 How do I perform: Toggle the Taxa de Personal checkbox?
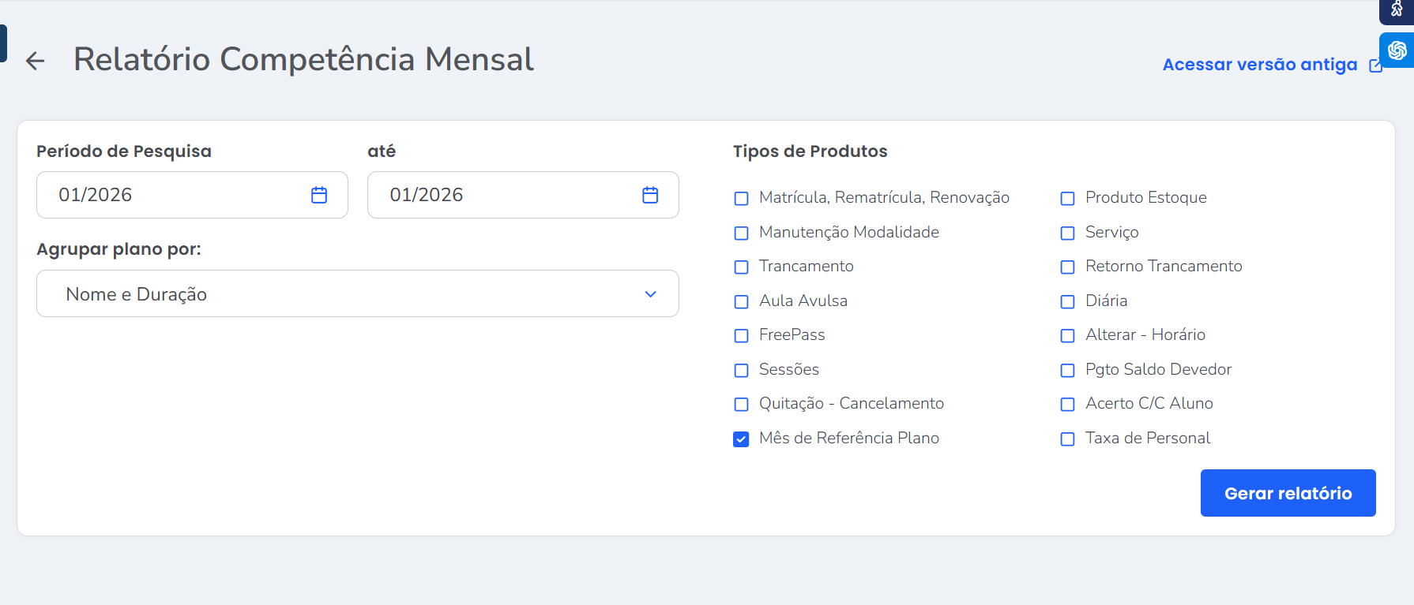pos(1067,439)
